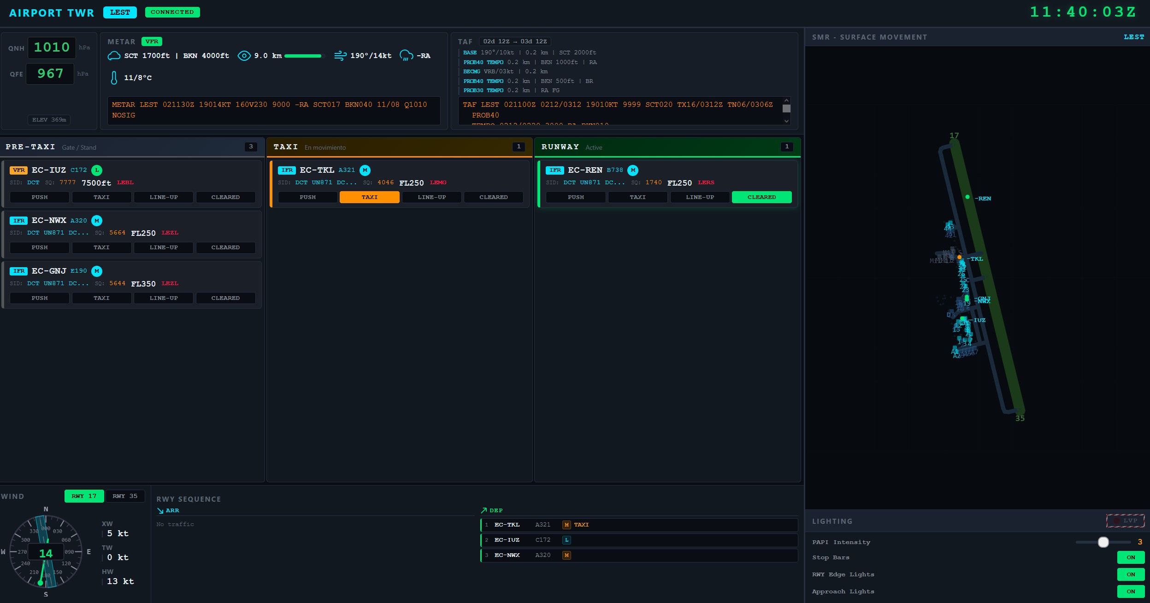Toggle the RWY Edge Lights ON switch

(x=1131, y=574)
